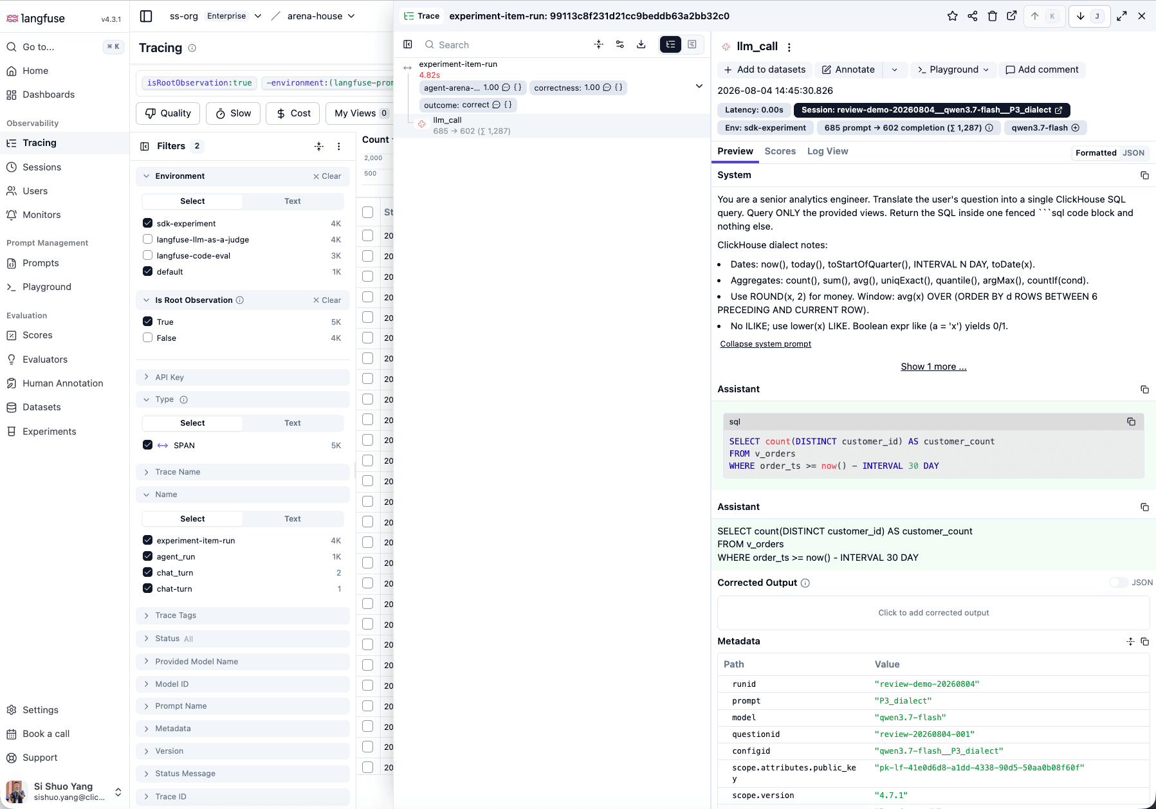Open Filters more options menu
Image resolution: width=1156 pixels, height=809 pixels.
coord(339,147)
